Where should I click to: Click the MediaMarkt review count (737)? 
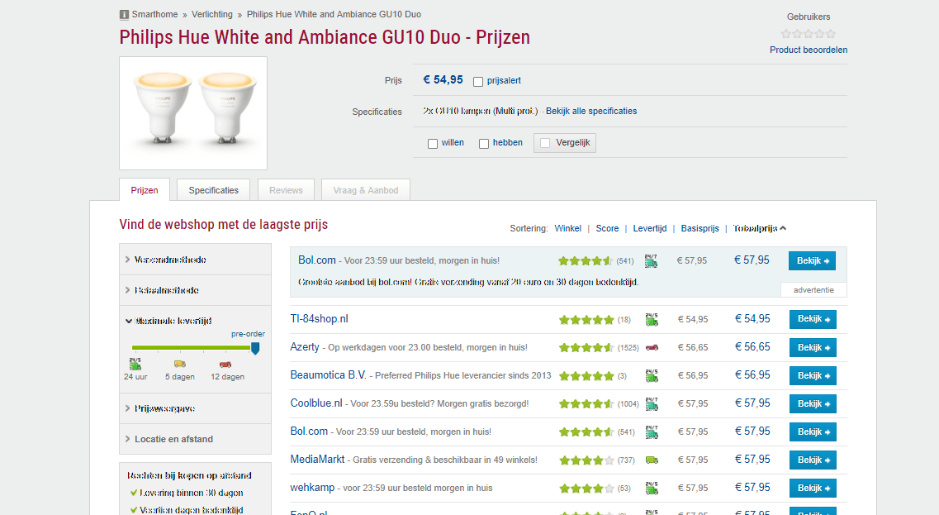pos(626,460)
